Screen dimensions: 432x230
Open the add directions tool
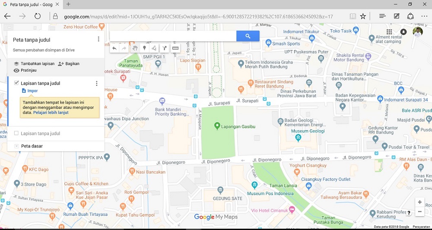coord(165,48)
